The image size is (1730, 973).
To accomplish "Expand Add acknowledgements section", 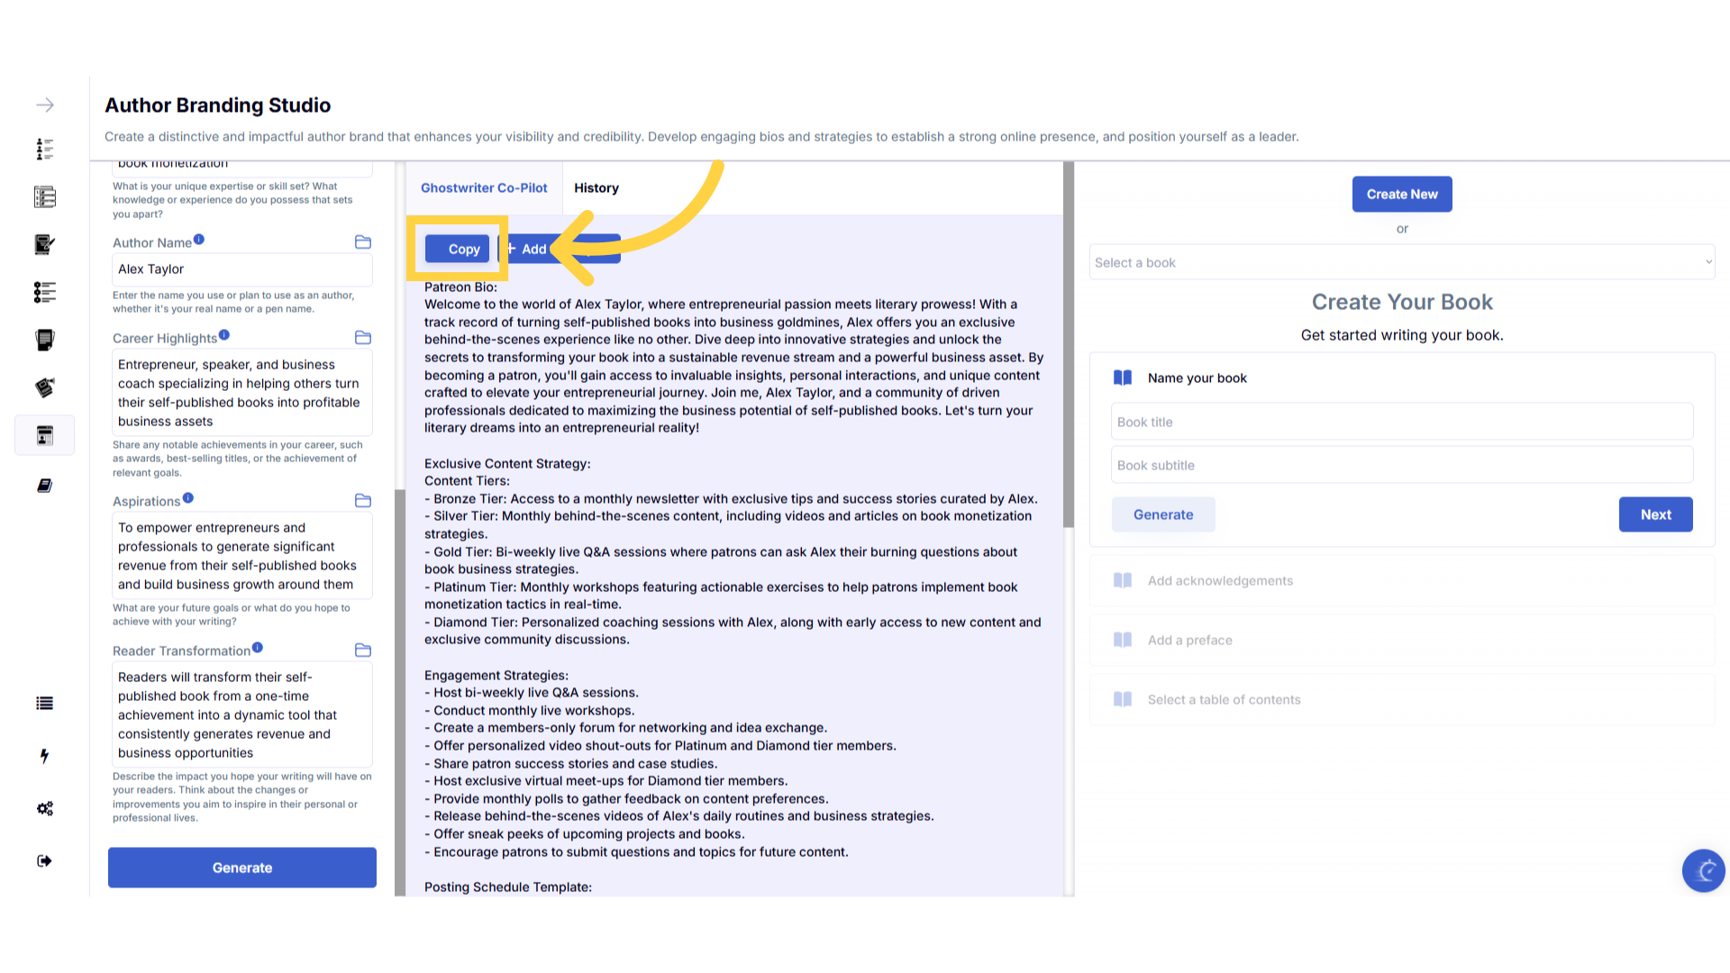I will (1220, 581).
